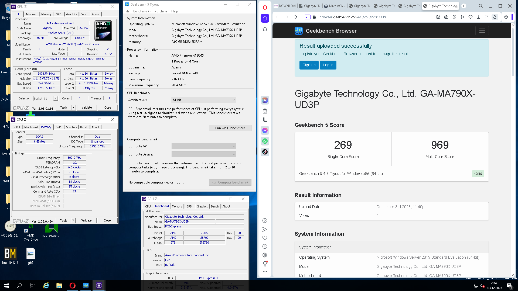Add page to bookmarks with heart icon
The image size is (518, 291).
471,17
